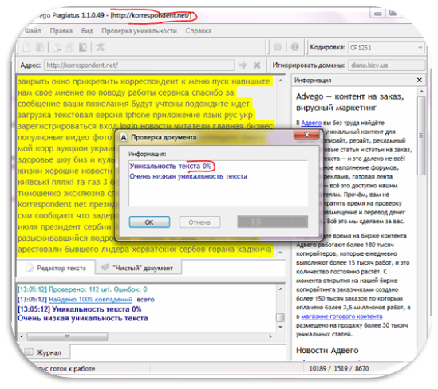Click the go arrow next to address field
Viewport: 438px width, 389px height.
tap(243, 65)
